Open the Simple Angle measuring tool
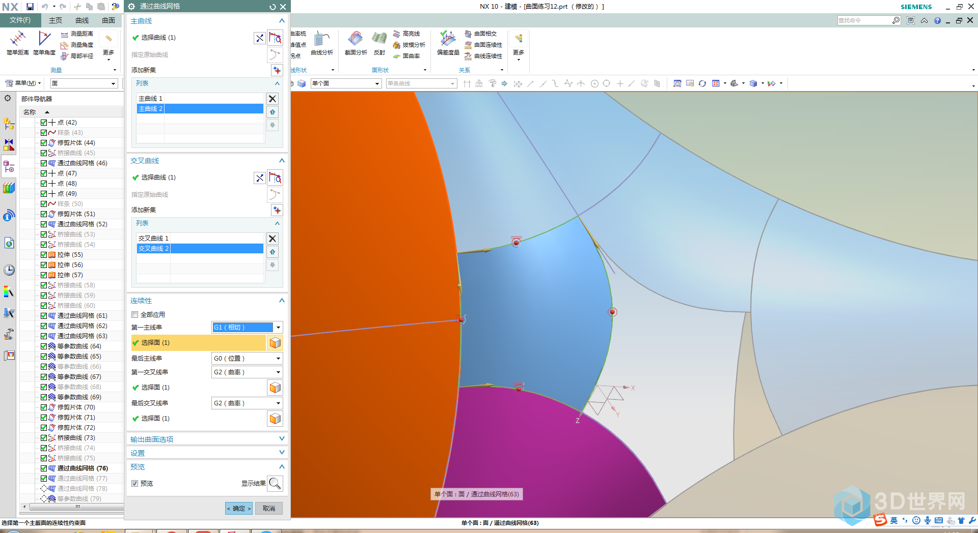This screenshot has height=533, width=978. (44, 43)
